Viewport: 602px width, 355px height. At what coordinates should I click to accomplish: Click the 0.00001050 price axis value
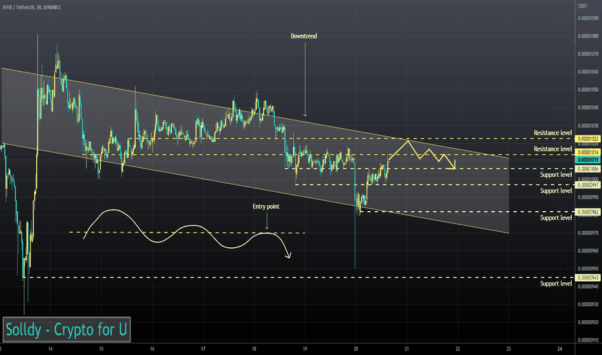click(588, 90)
